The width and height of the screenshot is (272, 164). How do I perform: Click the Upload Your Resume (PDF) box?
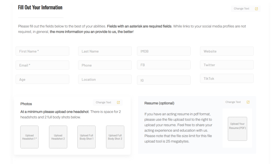[237, 129]
